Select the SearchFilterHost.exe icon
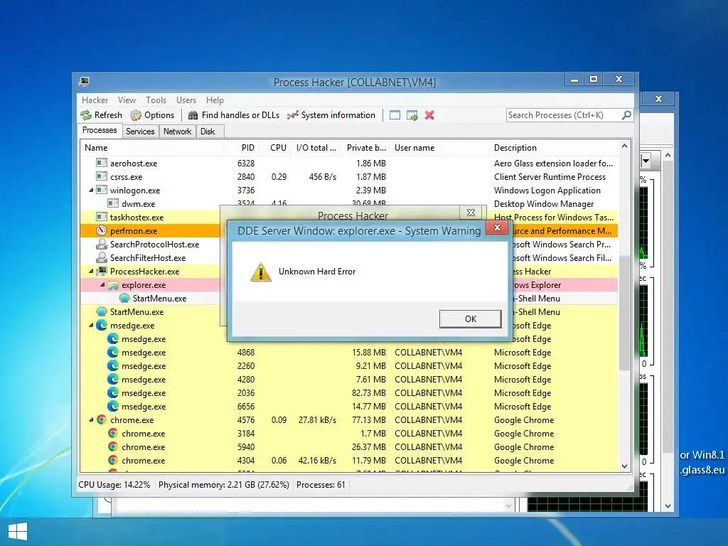728x546 pixels. tap(101, 257)
